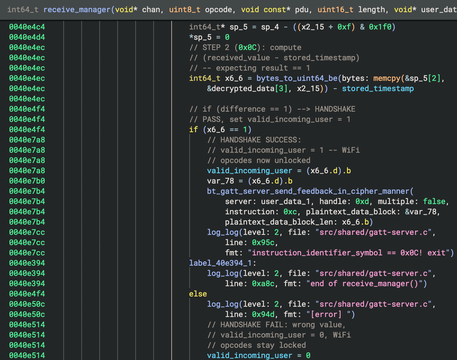
Task: Click the comment if (difference == 1) --> HANDSHAKE
Action: click(272, 109)
